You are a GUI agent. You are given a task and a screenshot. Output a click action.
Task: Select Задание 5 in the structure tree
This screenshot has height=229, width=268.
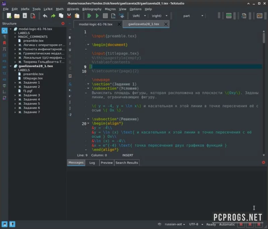[31, 103]
